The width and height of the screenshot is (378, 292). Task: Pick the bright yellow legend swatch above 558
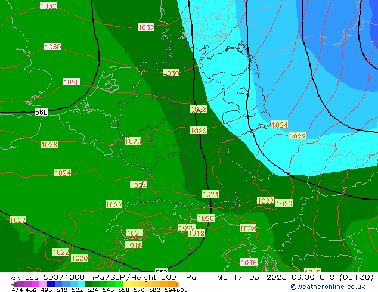[x=126, y=284]
